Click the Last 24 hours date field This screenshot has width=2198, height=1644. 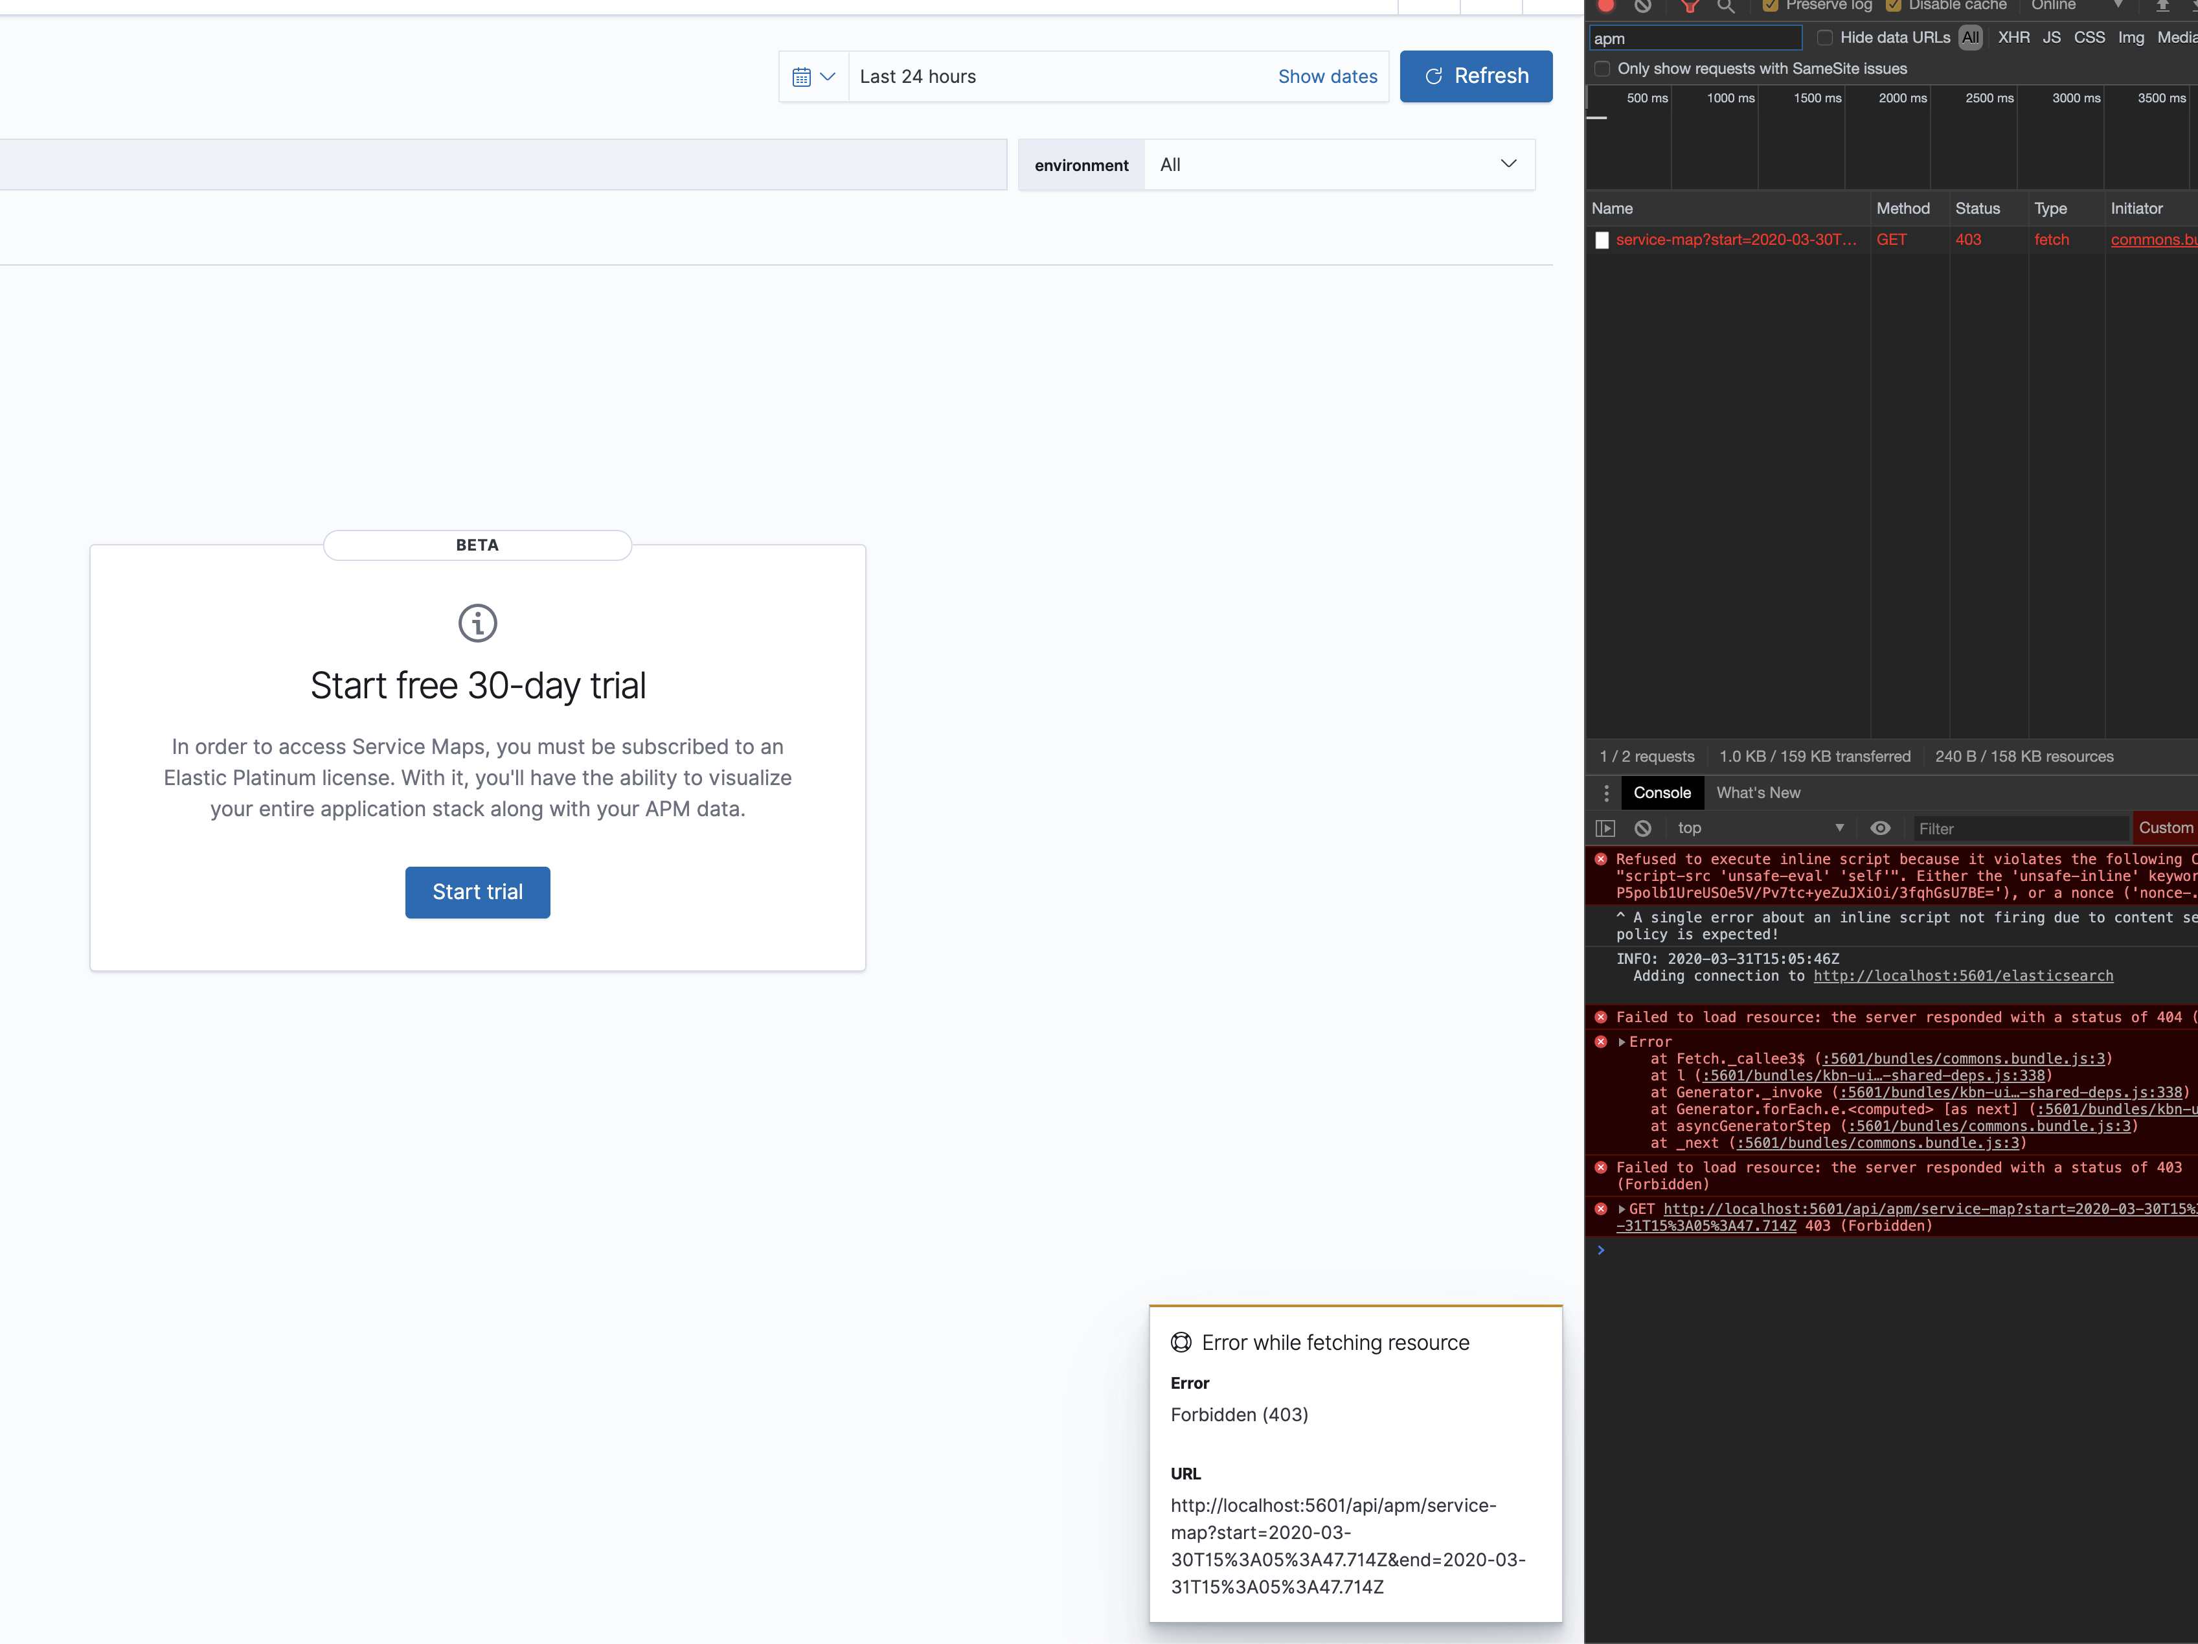(x=1062, y=76)
